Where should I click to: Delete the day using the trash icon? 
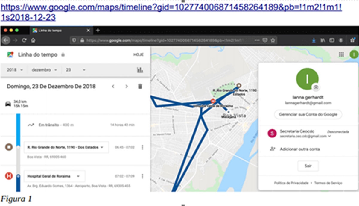click(140, 87)
